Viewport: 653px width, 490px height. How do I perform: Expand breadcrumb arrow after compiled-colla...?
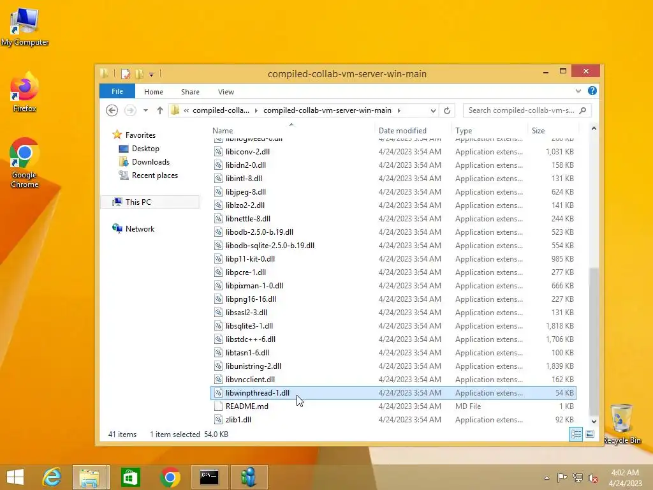click(x=256, y=110)
